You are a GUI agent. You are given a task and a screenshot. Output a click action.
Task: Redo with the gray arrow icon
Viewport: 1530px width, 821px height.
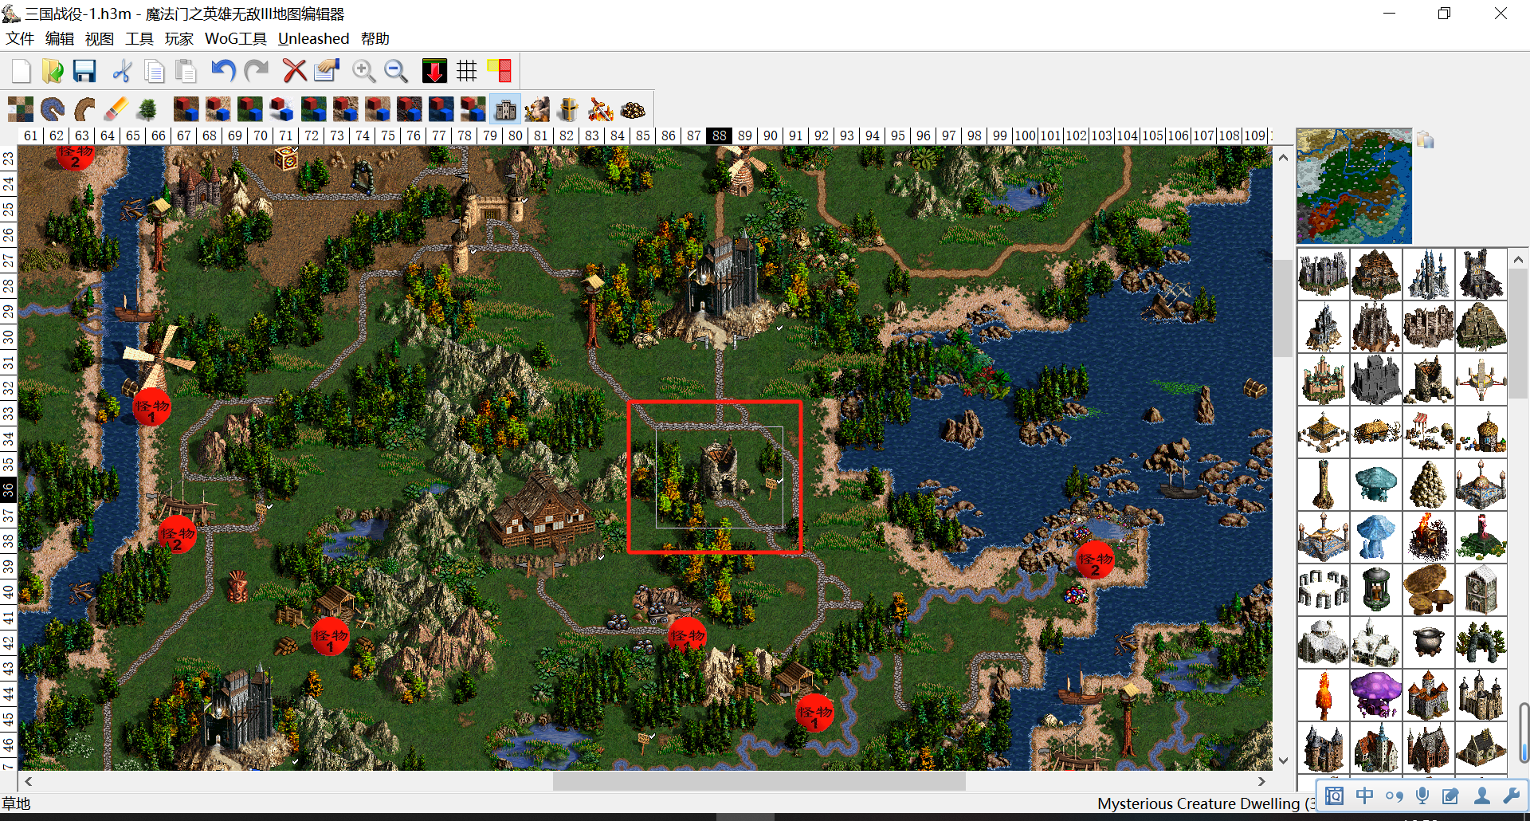(256, 71)
